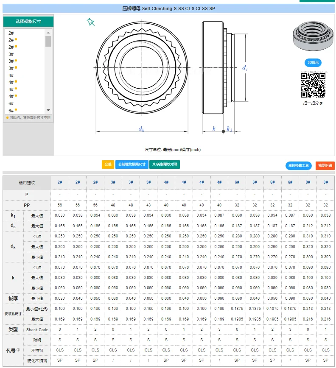Click the green pin icon above the drawing
This screenshot has height=368, width=336.
pyautogui.click(x=90, y=22)
